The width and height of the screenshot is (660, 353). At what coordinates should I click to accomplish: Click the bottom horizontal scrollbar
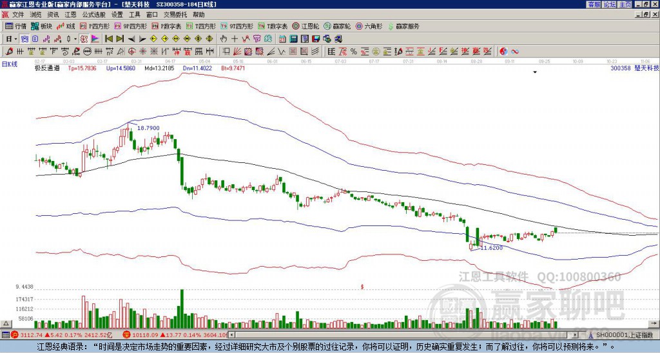tap(405, 335)
